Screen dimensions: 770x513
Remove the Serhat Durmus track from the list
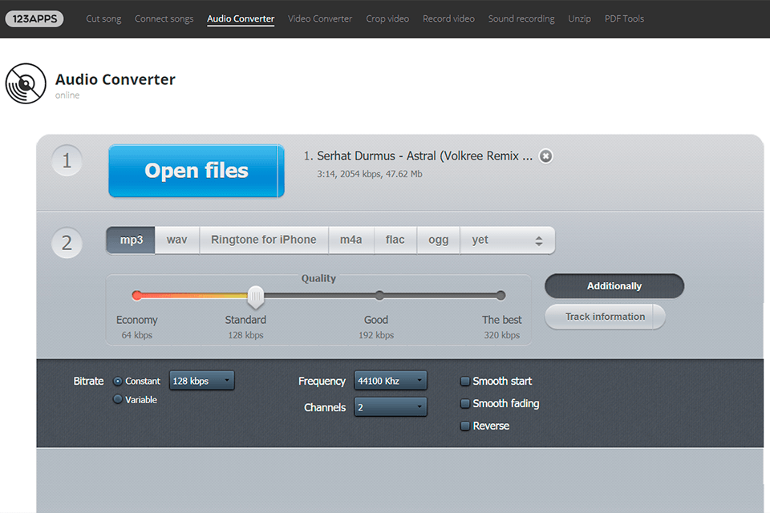(546, 156)
